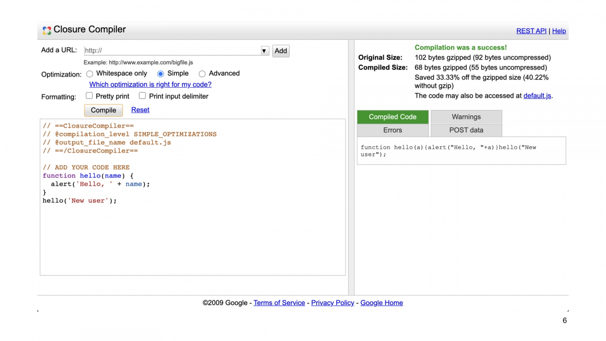Click inside the source code editor
The width and height of the screenshot is (606, 341).
point(192,235)
